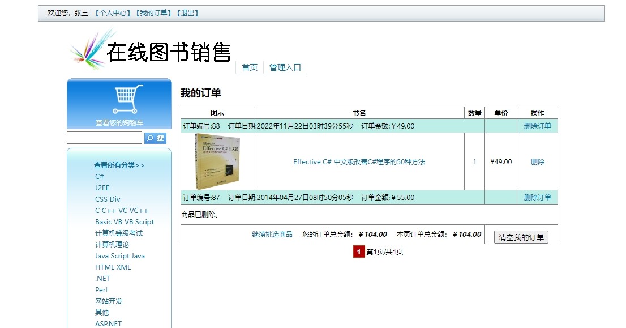The height and width of the screenshot is (328, 626).
Task: Select 计算机等级考试 category
Action: [118, 233]
